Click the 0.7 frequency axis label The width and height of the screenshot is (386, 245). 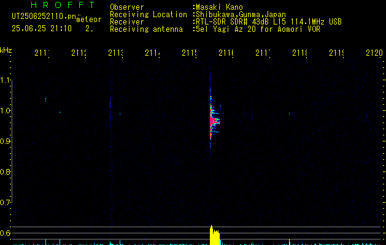[5, 203]
